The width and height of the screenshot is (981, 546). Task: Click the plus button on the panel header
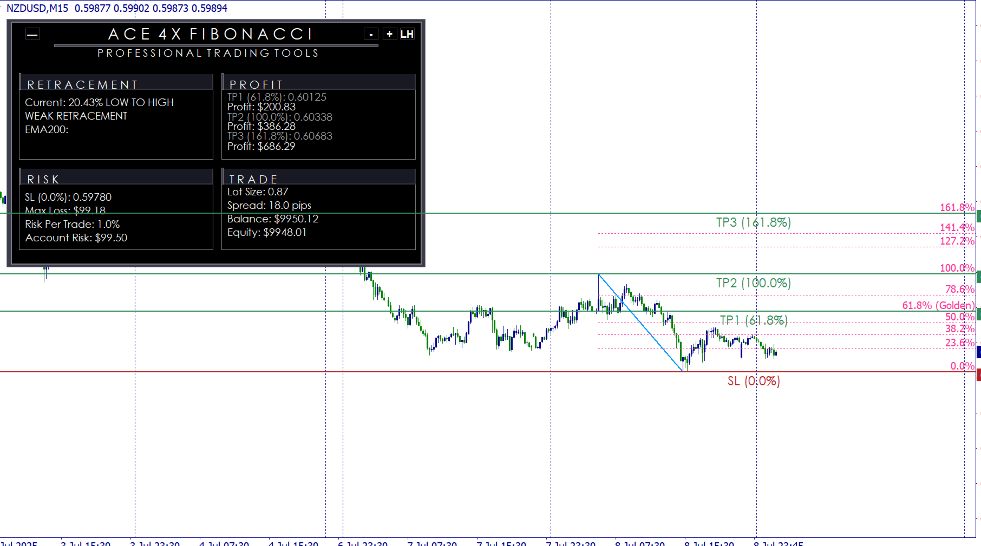389,34
